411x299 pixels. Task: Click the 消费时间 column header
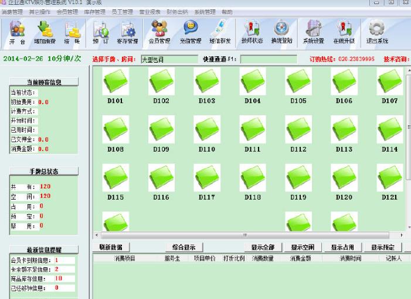tap(351, 259)
